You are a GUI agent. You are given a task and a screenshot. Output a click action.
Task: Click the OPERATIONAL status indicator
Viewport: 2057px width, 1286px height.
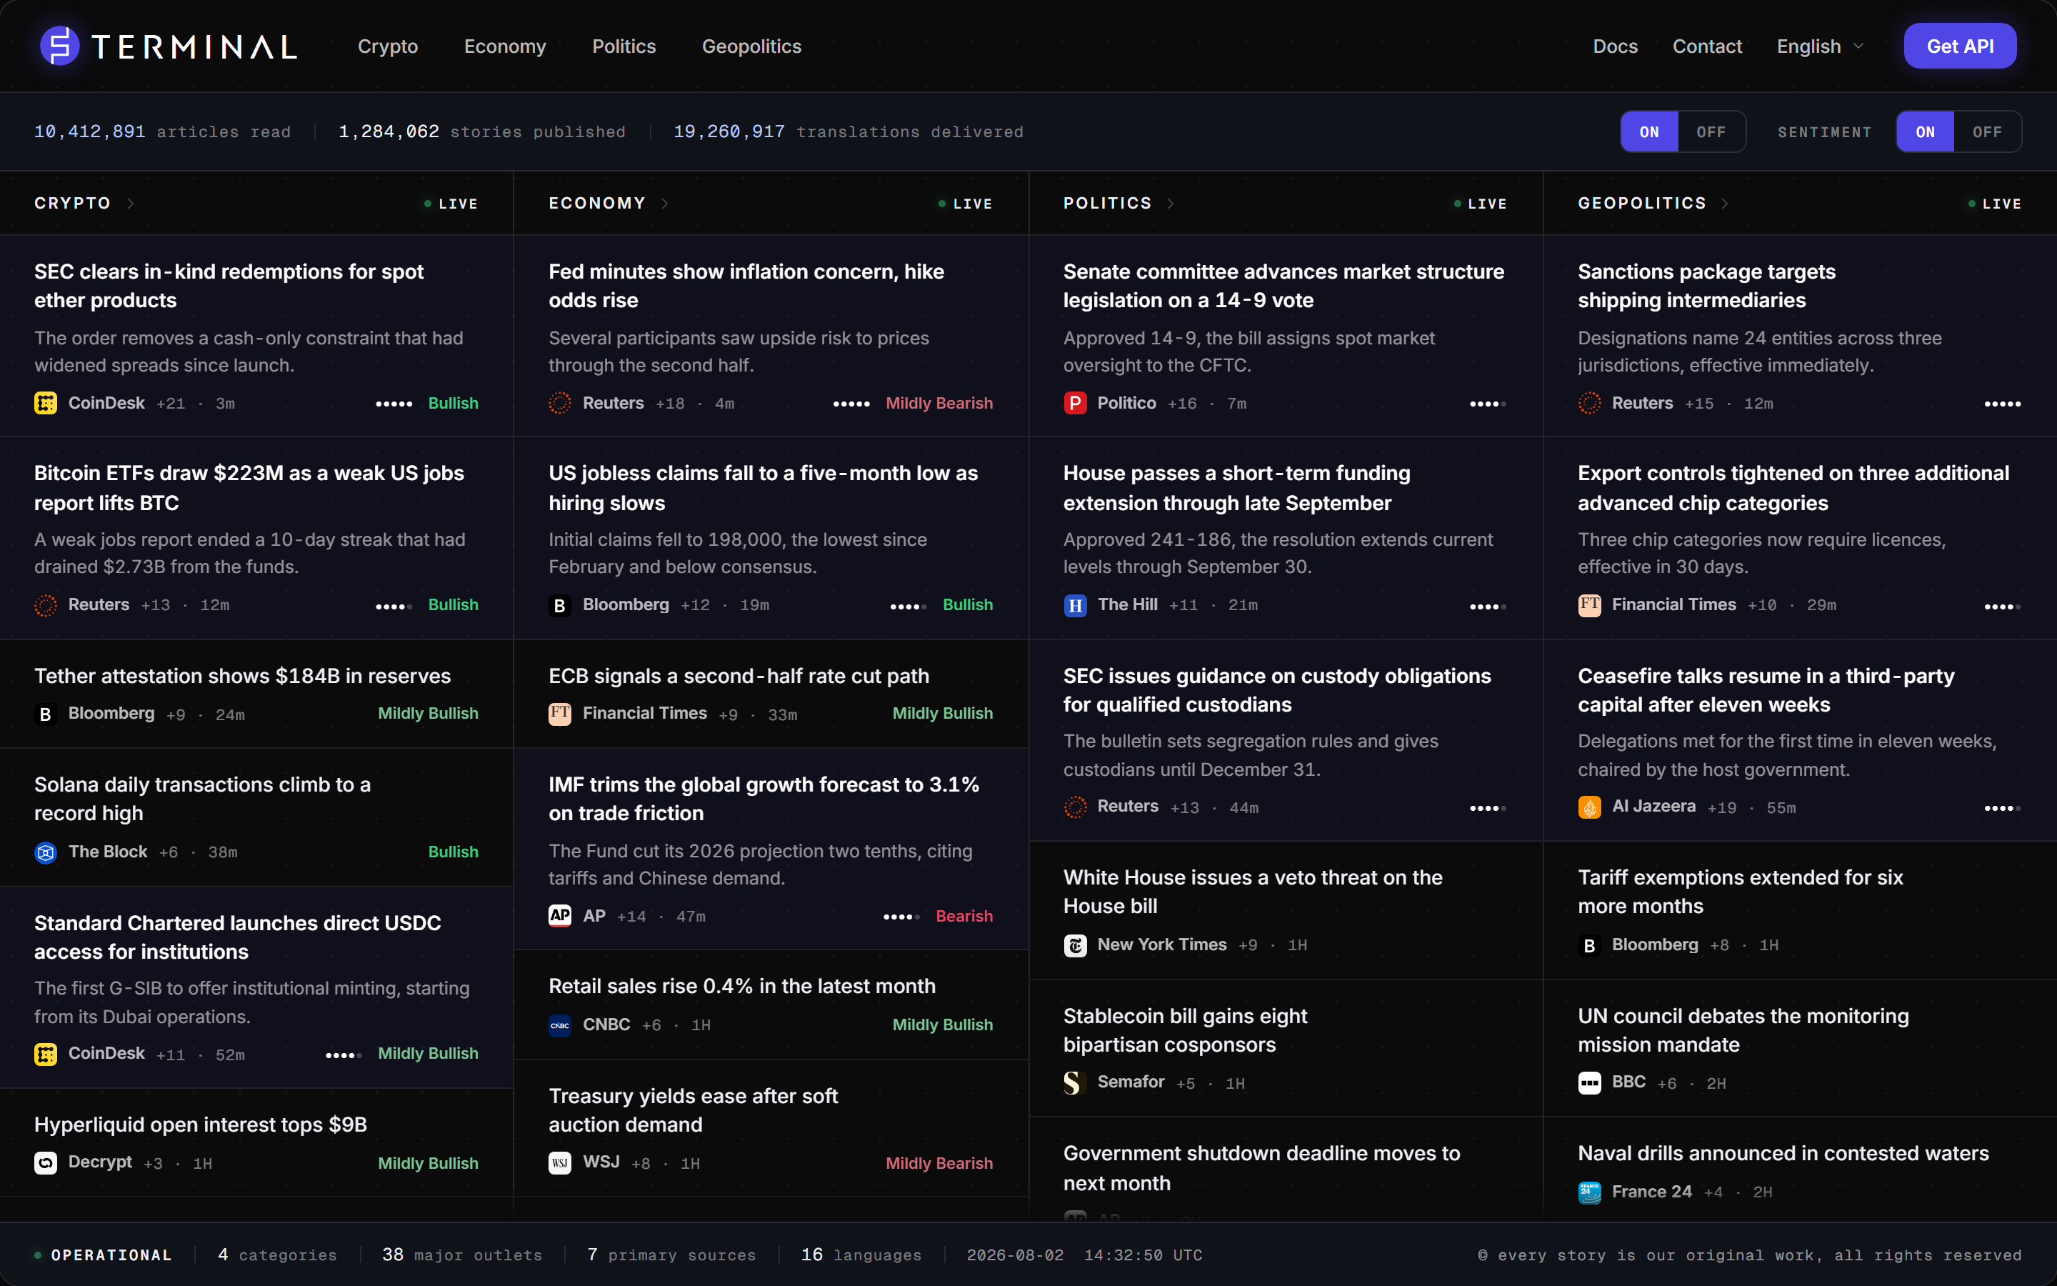point(103,1255)
